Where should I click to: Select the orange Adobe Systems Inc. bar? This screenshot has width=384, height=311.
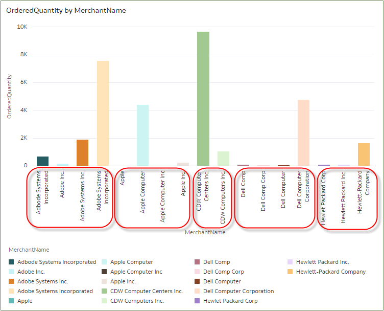click(83, 153)
